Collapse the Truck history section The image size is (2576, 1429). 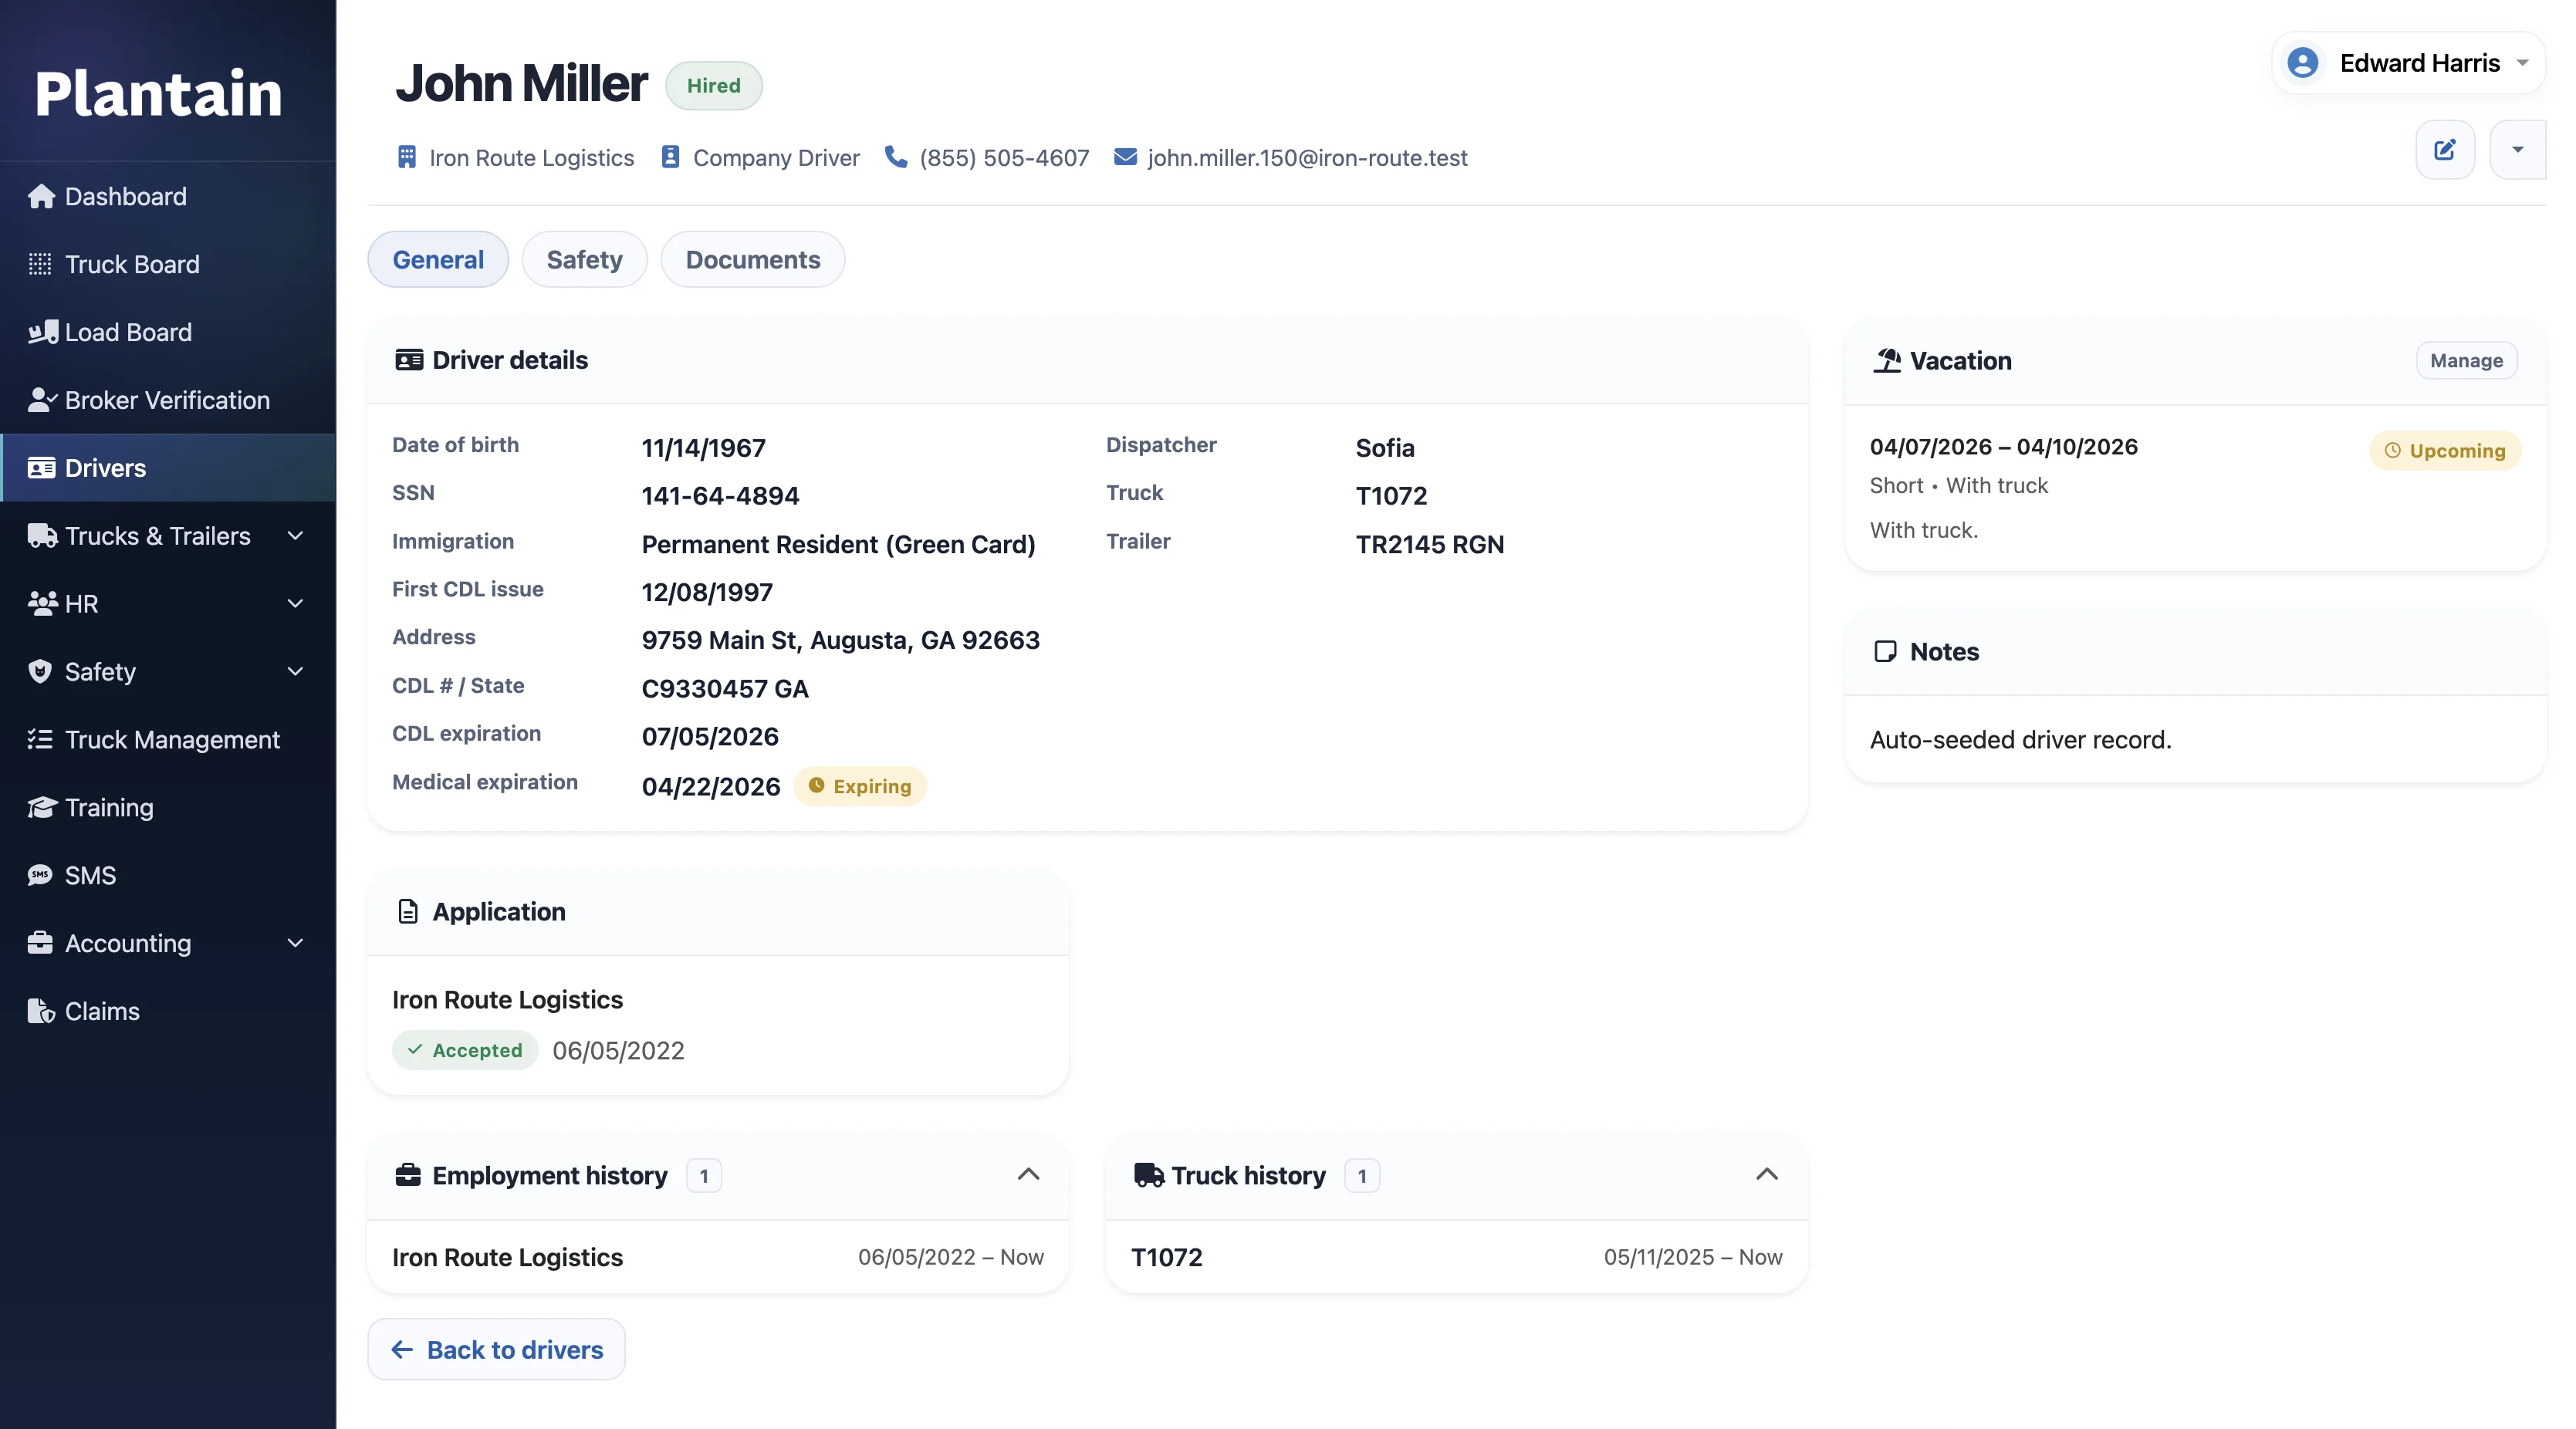point(1766,1175)
